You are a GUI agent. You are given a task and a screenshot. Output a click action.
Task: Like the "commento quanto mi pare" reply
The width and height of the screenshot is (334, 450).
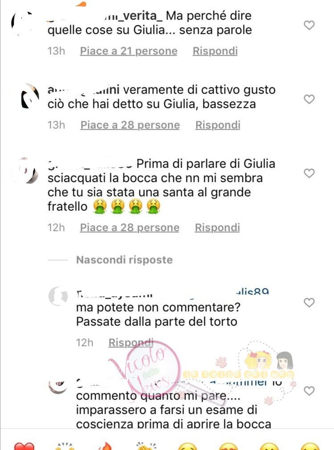tap(309, 391)
